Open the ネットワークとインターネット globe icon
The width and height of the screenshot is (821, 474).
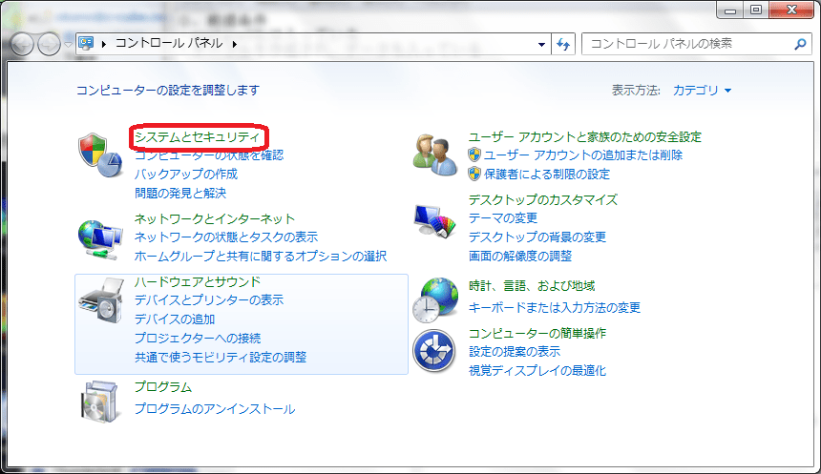tap(100, 239)
